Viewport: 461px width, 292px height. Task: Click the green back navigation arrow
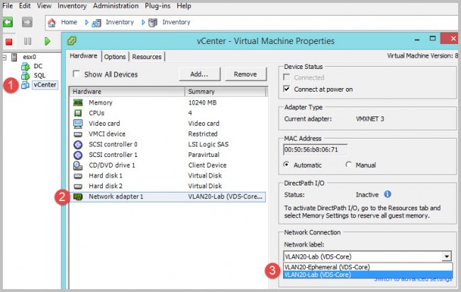click(8, 22)
